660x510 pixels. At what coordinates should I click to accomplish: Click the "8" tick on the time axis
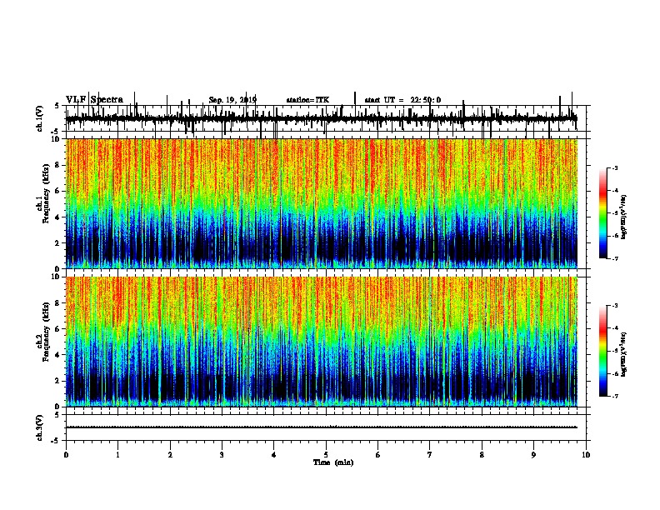482,454
